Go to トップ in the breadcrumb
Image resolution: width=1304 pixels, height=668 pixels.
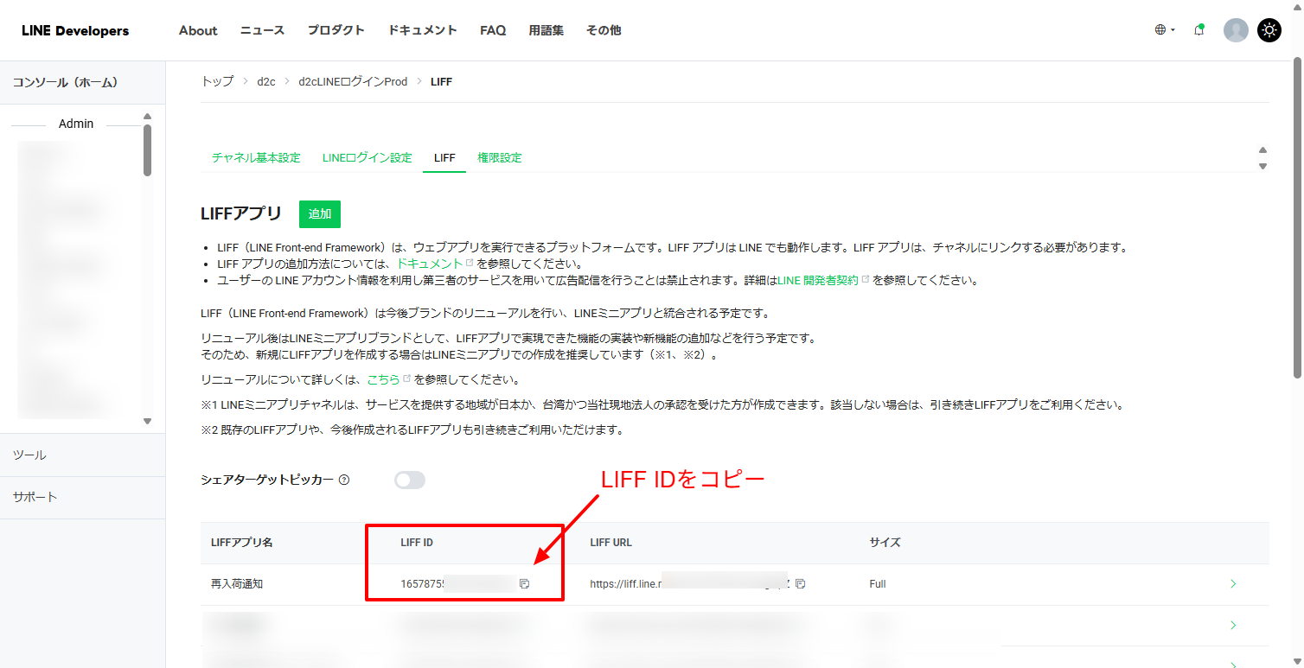pos(217,82)
